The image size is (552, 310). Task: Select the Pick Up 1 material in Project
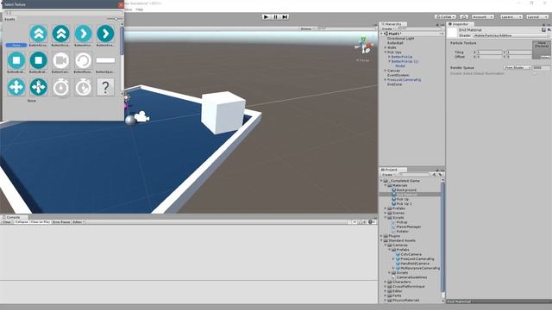pos(404,203)
